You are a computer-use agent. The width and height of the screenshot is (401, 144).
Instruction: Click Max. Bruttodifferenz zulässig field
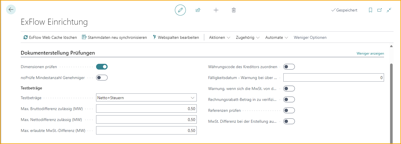click(x=146, y=109)
